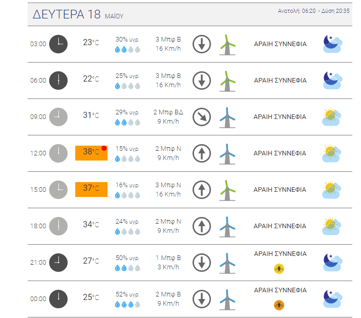Click the 23°C temperature at 03:00
The image size is (361, 318).
[91, 43]
